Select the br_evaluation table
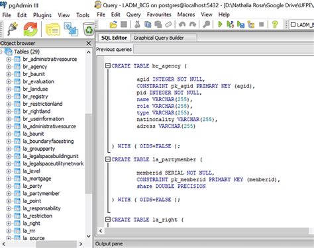Screen dimensions: 314x248 coord(38,81)
